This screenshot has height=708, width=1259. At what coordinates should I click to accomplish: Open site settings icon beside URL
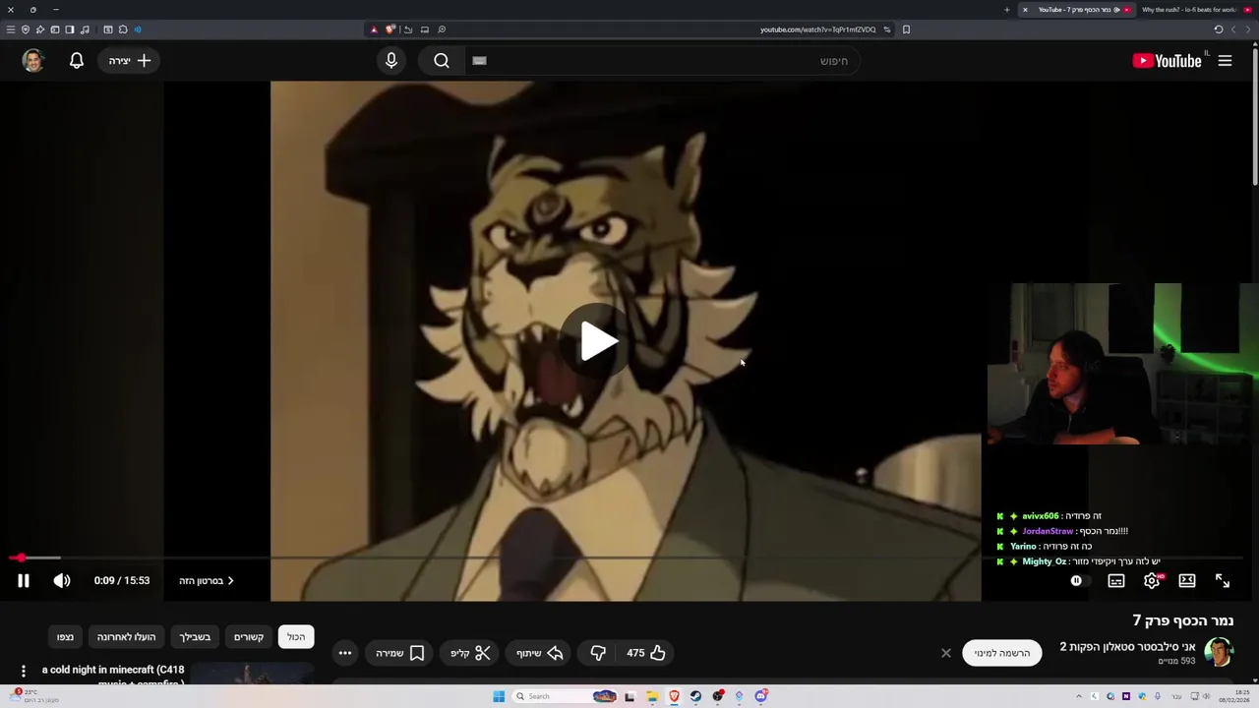[x=887, y=29]
